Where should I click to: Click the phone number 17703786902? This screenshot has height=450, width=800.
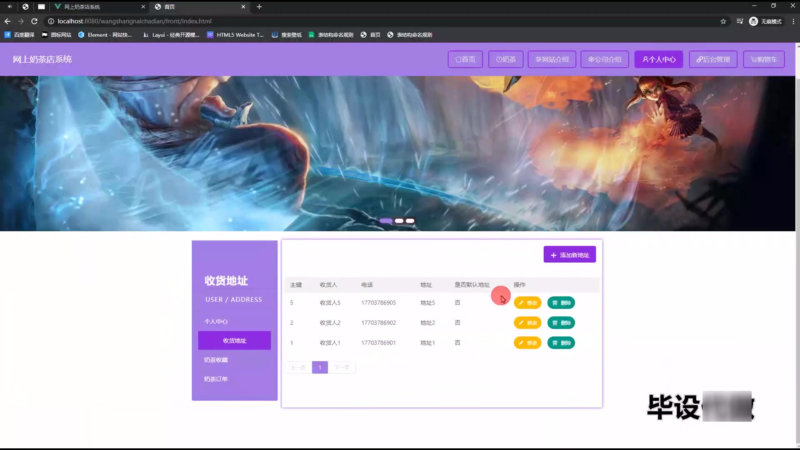[x=378, y=323]
